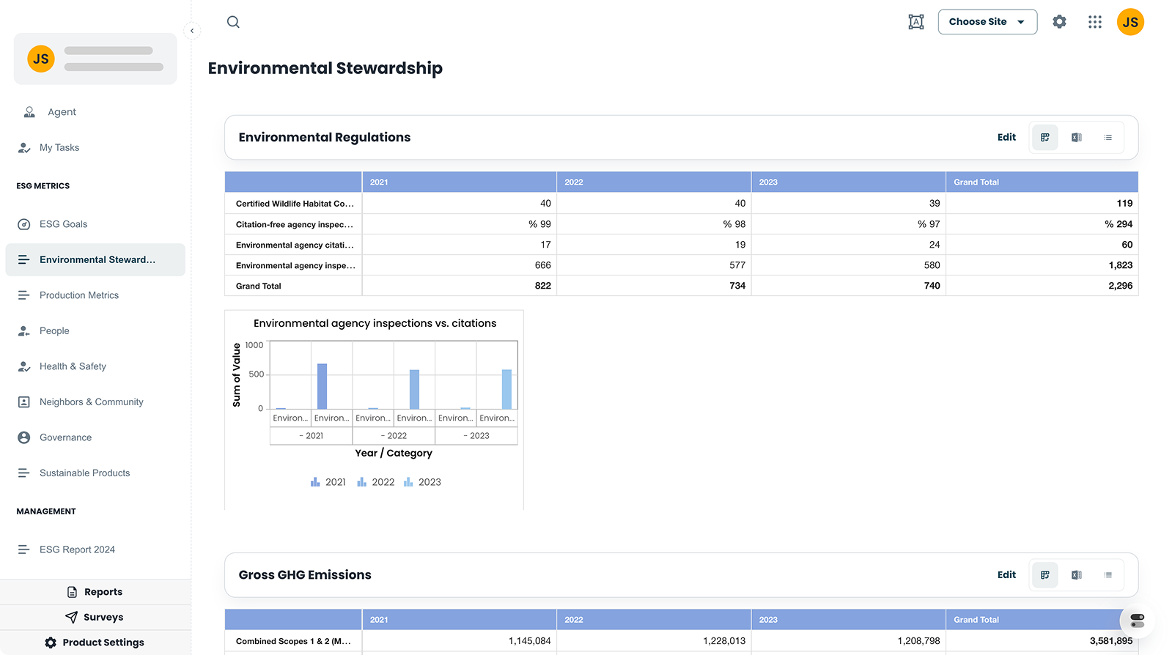Viewport: 1172px width, 655px height.
Task: Click the Certified Wildlife Habitat row label
Action: point(295,204)
